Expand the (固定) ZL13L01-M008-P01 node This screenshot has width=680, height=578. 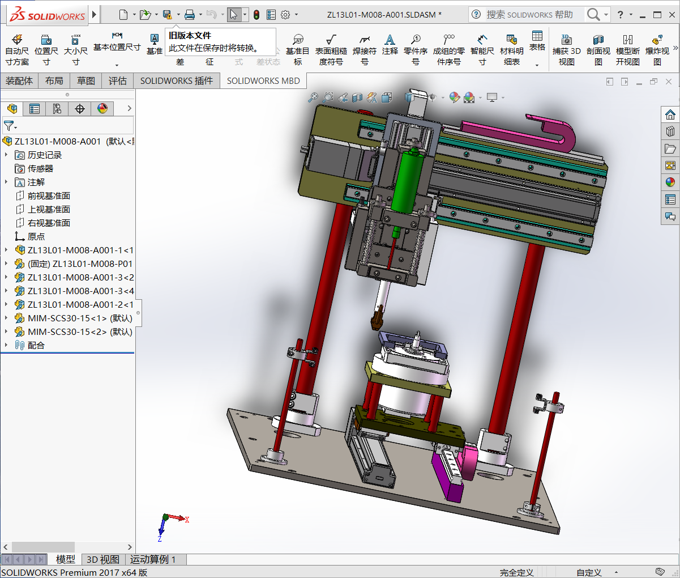[6, 263]
